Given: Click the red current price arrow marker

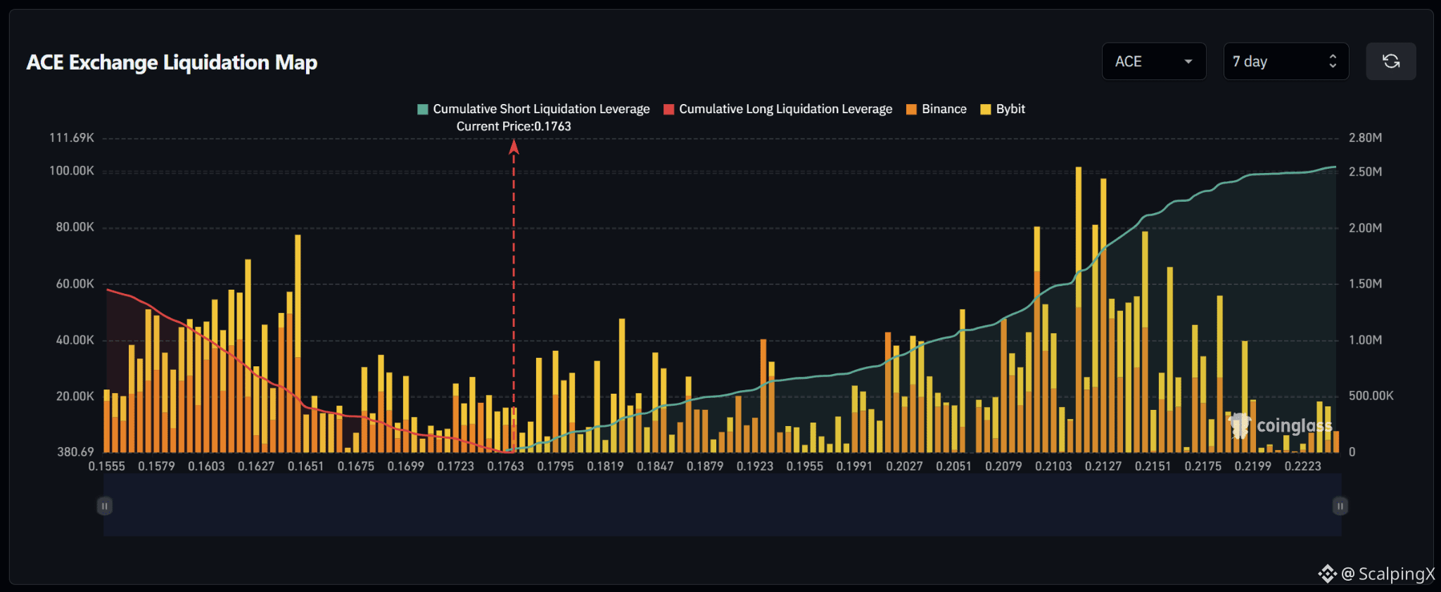Looking at the screenshot, I should (514, 147).
